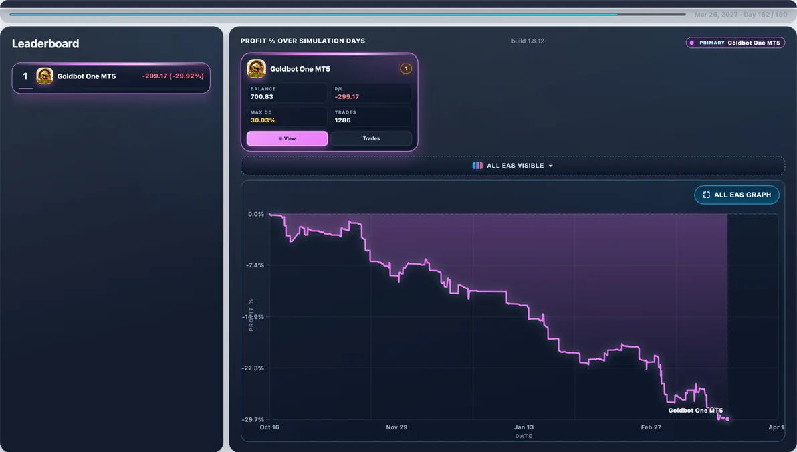
Task: Click the Jan 13 date axis label
Action: coord(524,427)
